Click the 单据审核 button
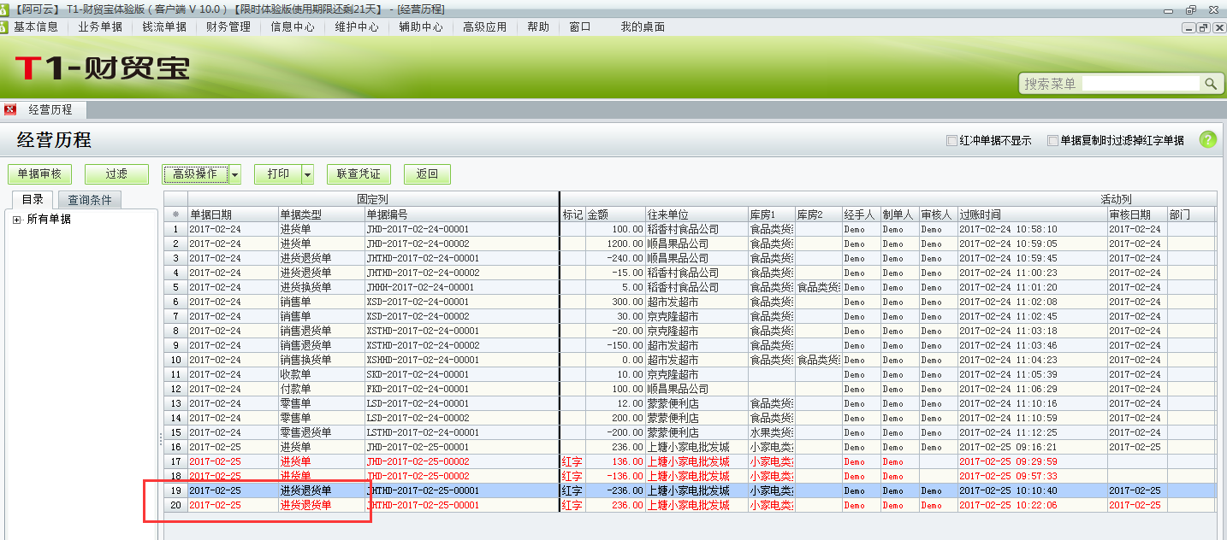The image size is (1227, 540). tap(40, 173)
